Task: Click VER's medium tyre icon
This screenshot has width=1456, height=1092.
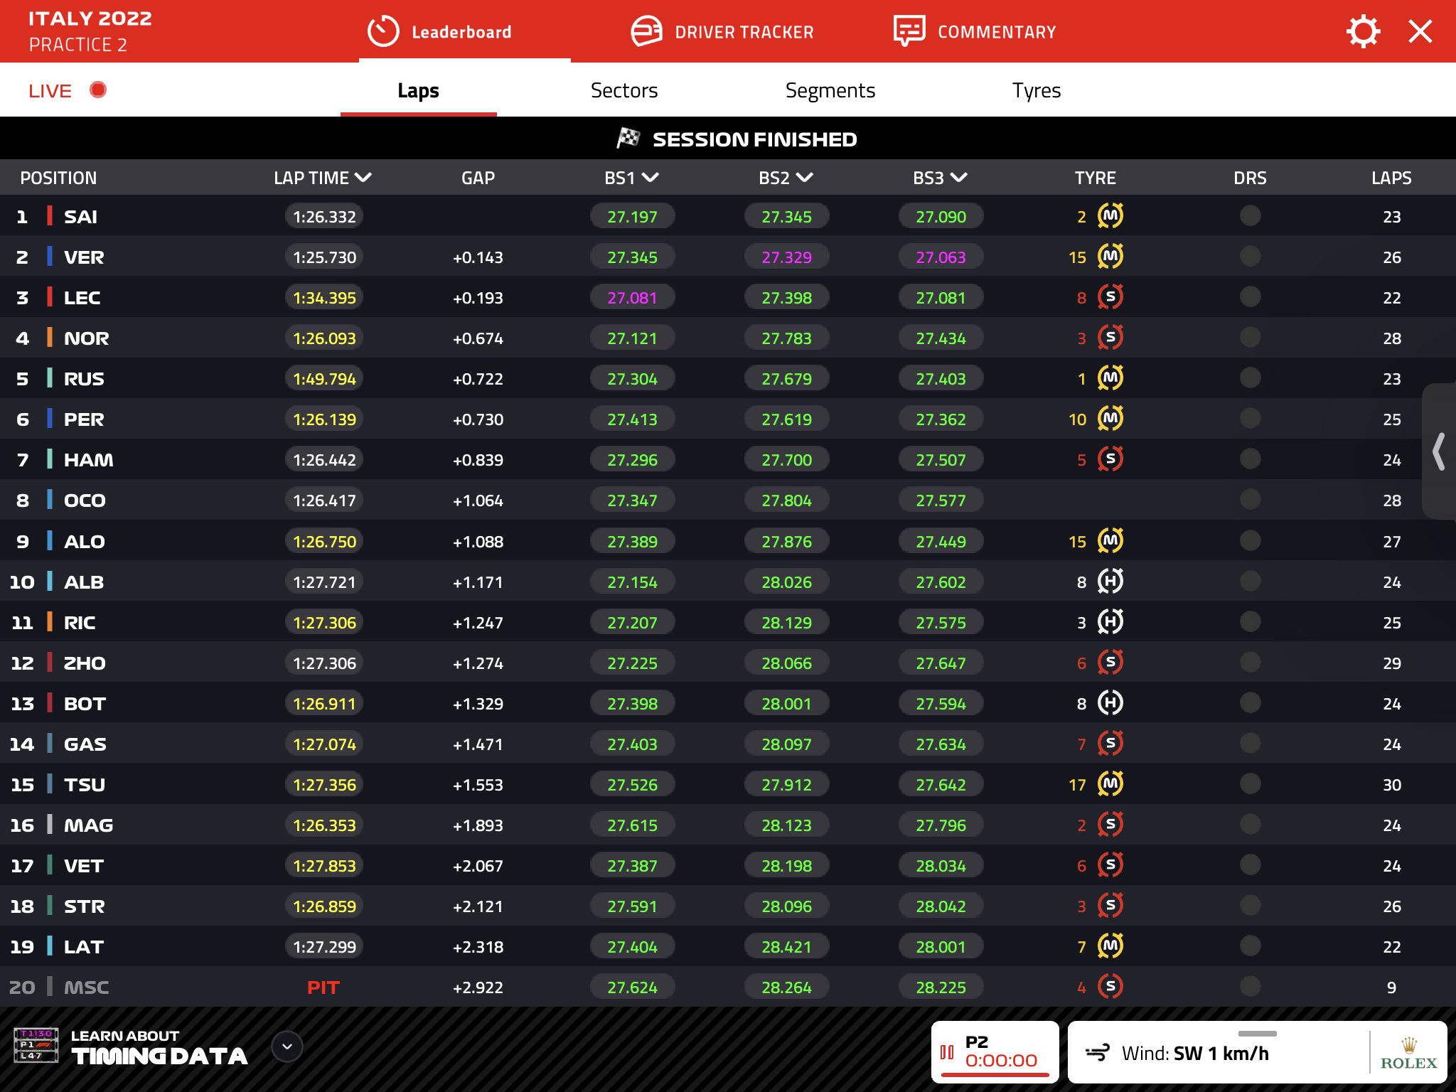Action: tap(1110, 256)
